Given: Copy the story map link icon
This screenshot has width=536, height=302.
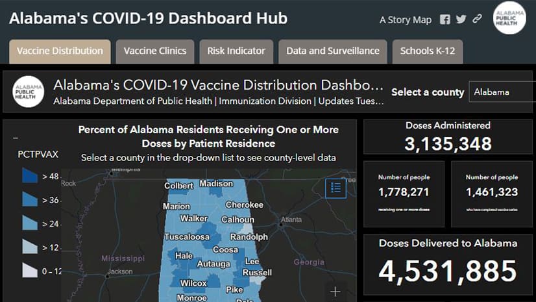Looking at the screenshot, I should pos(477,18).
